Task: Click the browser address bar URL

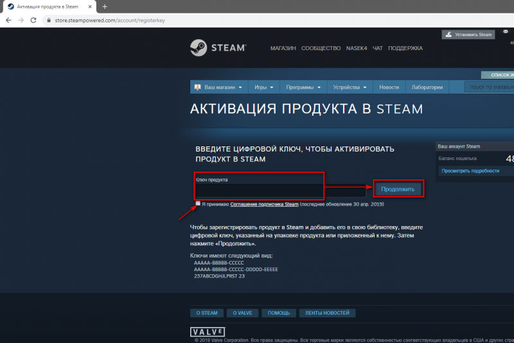Action: coord(110,21)
